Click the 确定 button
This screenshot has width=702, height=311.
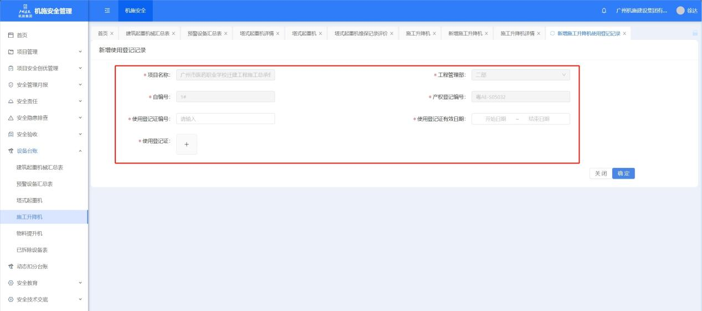point(623,174)
